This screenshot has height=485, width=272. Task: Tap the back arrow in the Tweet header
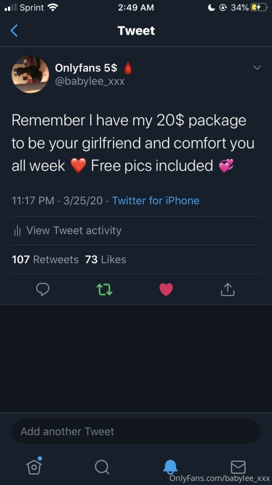[x=14, y=31]
